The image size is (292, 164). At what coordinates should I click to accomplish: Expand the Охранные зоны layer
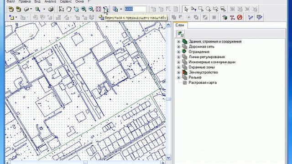coord(178,67)
